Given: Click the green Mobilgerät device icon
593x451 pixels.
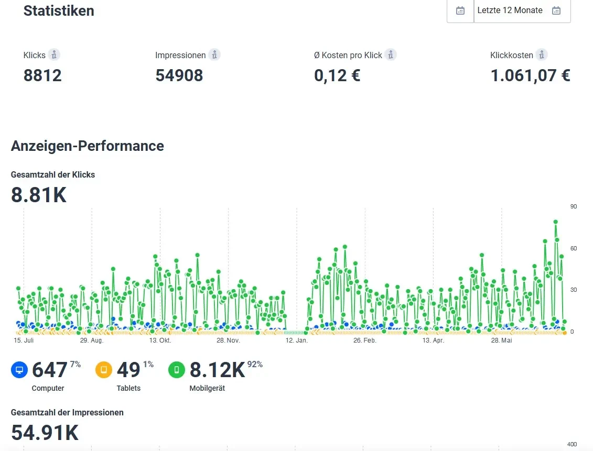Looking at the screenshot, I should [x=177, y=370].
